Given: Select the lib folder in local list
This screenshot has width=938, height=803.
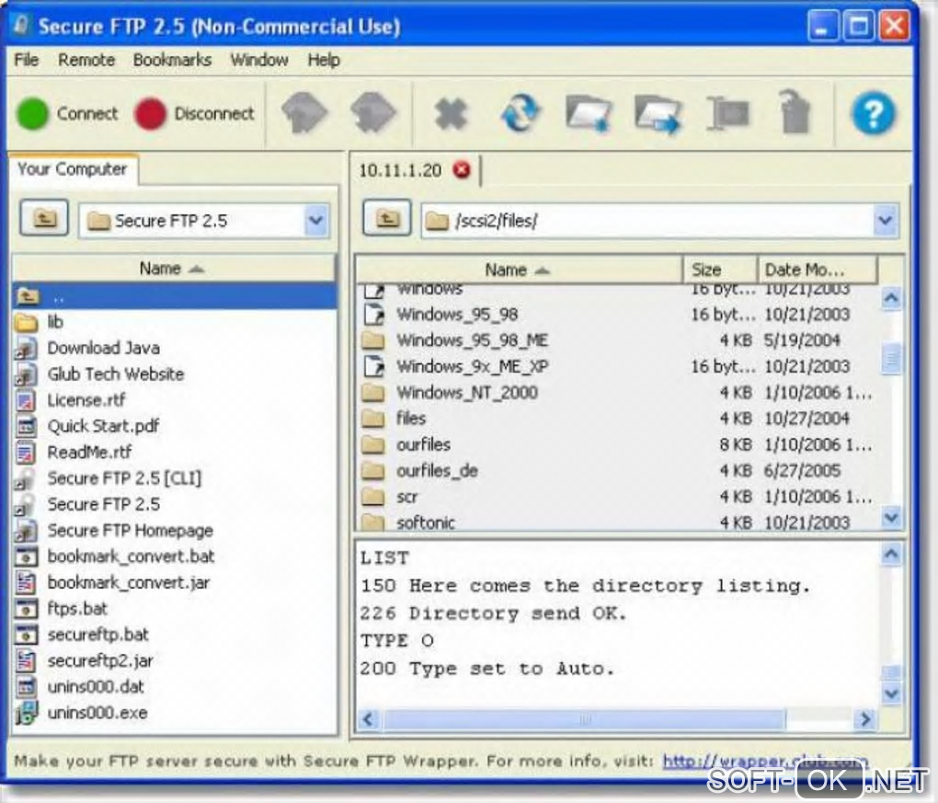Looking at the screenshot, I should pyautogui.click(x=174, y=322).
